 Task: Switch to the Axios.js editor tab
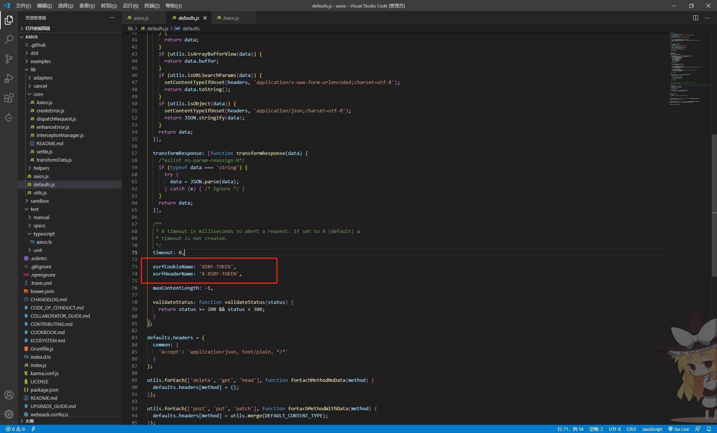(x=231, y=18)
